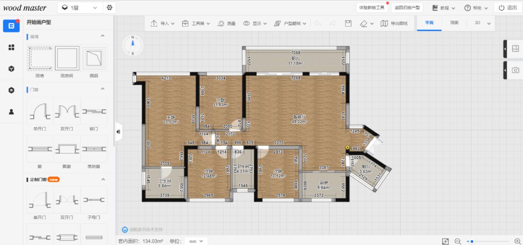Switch to the 顶面 ceiling view tab
The image size is (523, 245).
[454, 23]
